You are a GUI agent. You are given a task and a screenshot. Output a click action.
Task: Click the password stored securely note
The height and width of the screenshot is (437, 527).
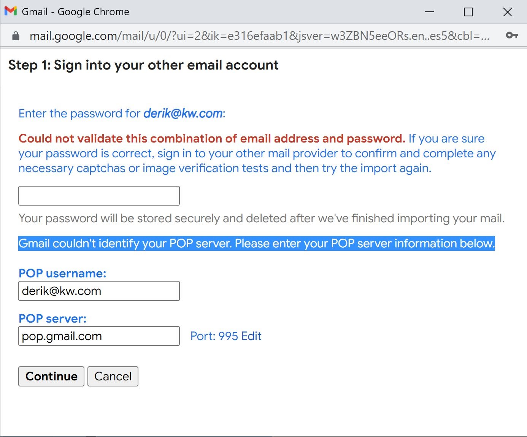(261, 218)
